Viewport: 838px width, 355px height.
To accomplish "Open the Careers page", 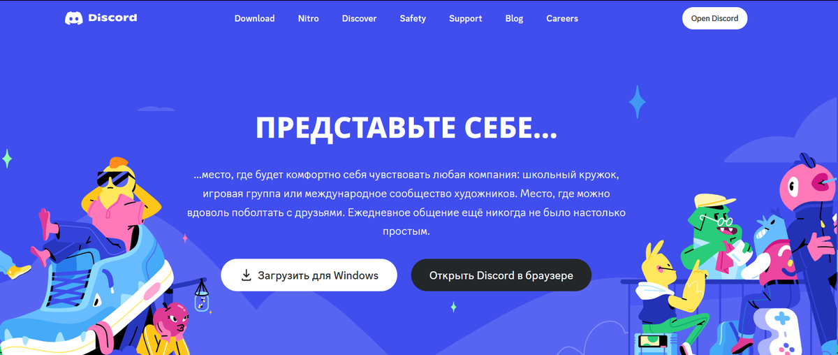I will click(562, 19).
